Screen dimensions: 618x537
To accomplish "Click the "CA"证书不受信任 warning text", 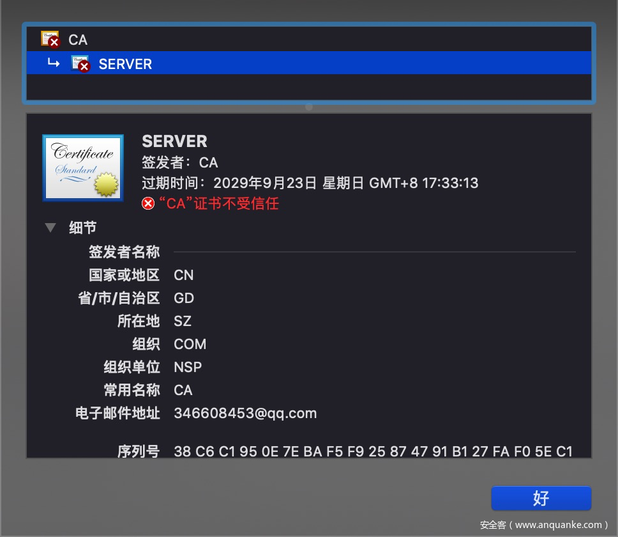I will point(218,204).
